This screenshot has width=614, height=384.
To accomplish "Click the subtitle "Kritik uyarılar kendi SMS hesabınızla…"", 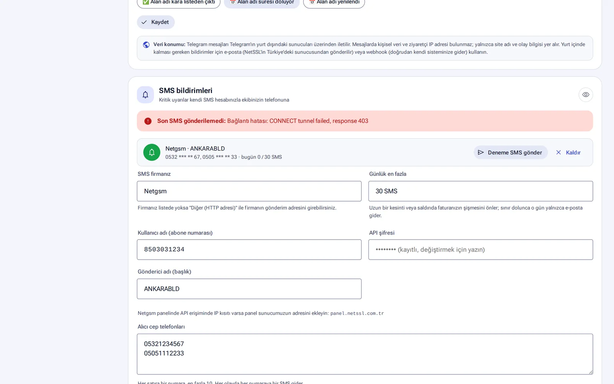I will pos(224,100).
